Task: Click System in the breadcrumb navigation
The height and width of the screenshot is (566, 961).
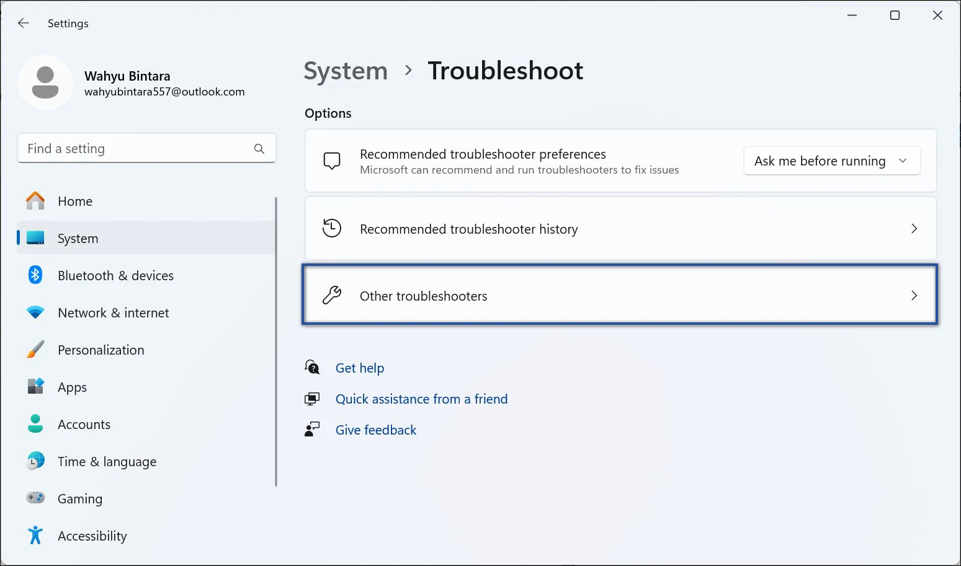Action: 346,71
